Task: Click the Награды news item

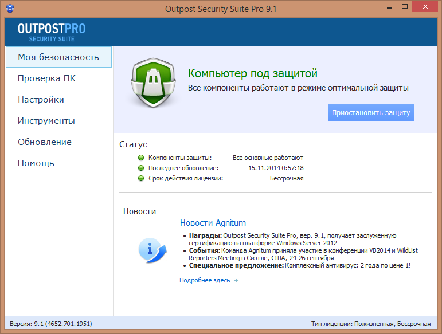Action: point(292,239)
